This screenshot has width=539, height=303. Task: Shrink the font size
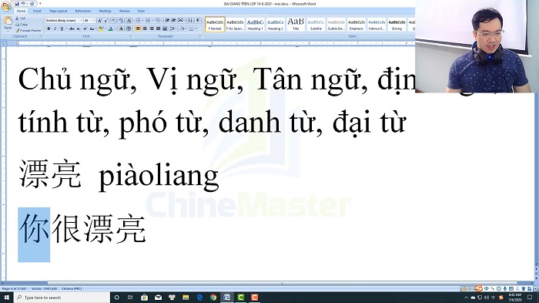[106, 21]
